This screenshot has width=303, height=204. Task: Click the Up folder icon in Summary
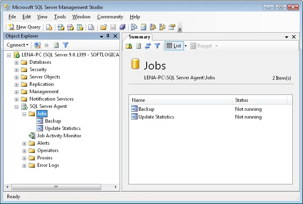coord(129,46)
